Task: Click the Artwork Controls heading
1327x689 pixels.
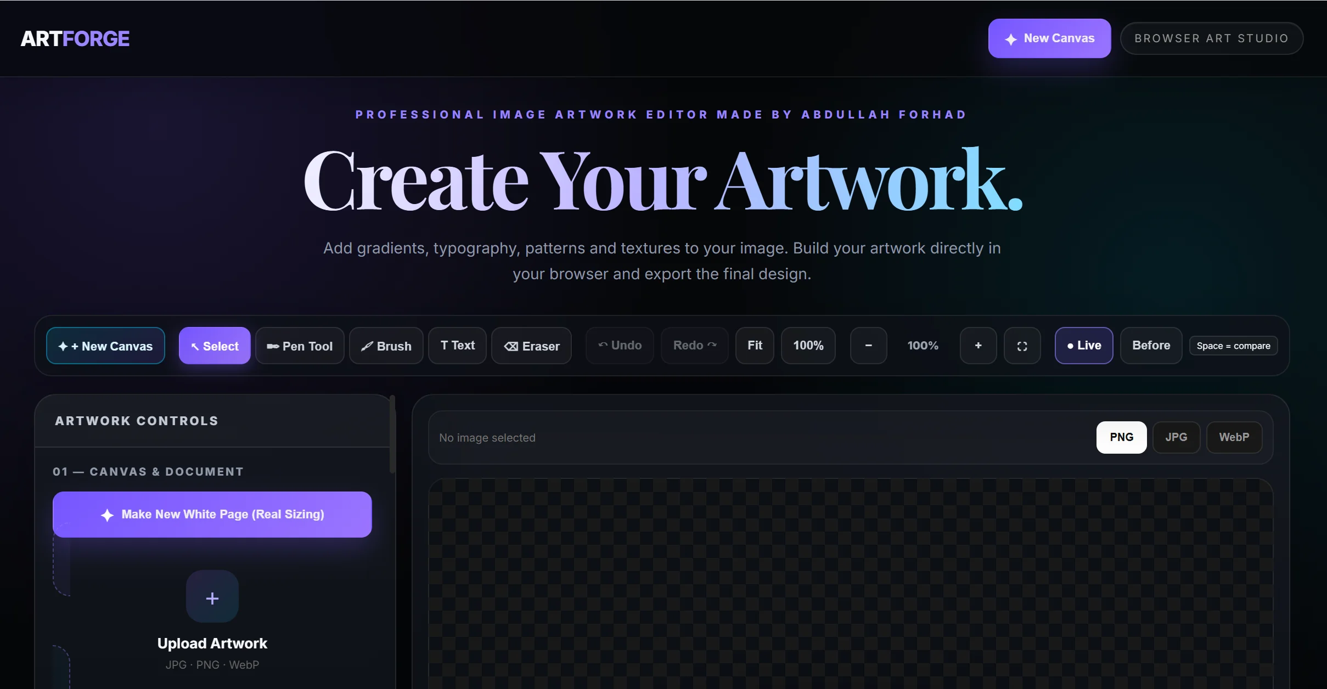Action: click(x=137, y=421)
